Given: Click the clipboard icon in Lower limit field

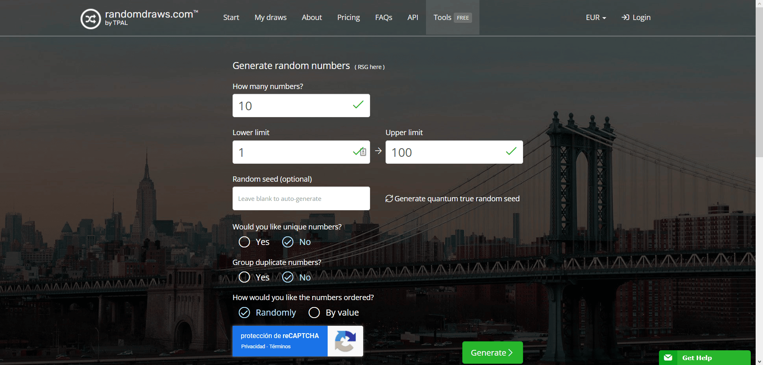Looking at the screenshot, I should click(363, 152).
